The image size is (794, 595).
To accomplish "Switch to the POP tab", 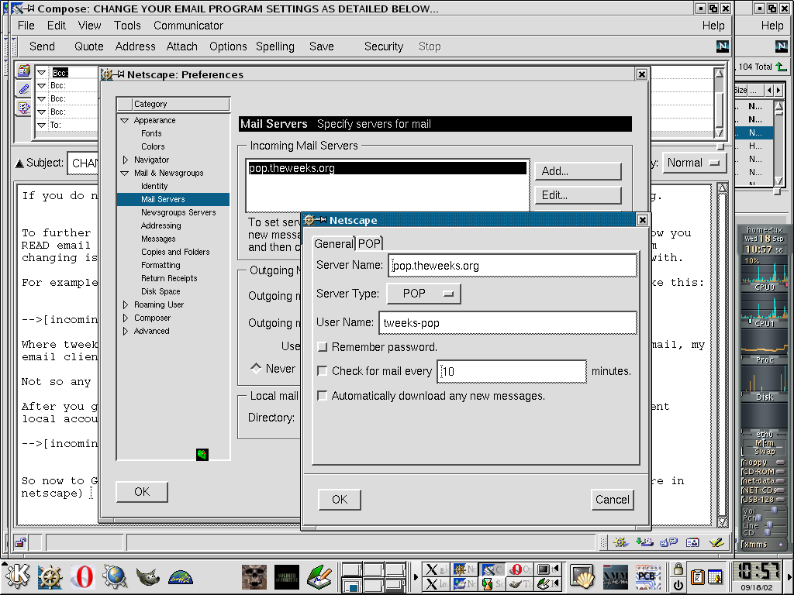I will click(369, 244).
